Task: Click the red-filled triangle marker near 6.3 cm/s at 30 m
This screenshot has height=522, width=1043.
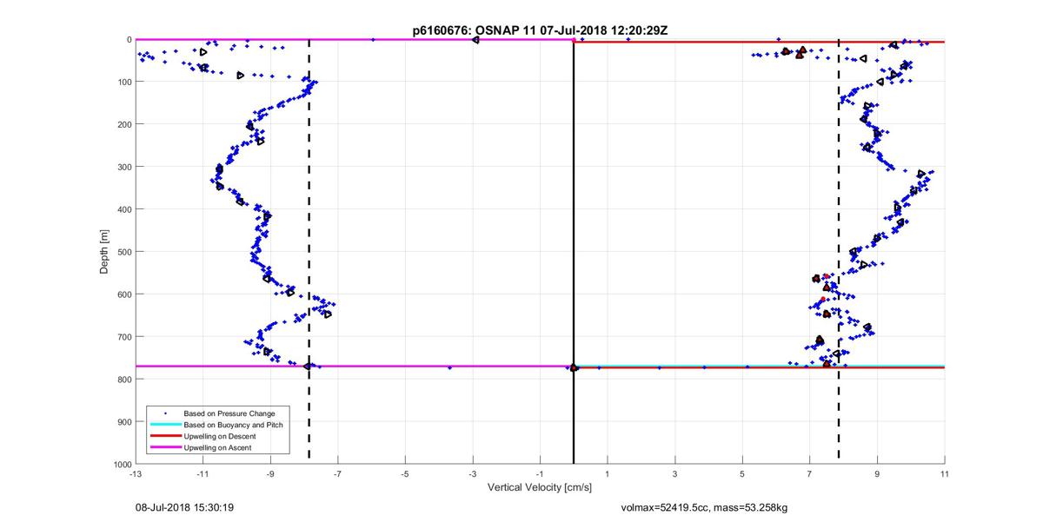Action: point(786,52)
